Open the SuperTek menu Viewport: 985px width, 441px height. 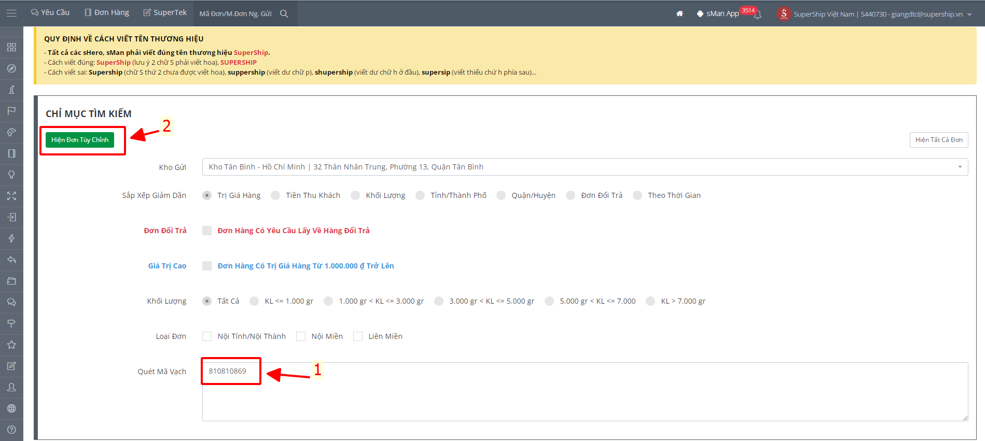point(165,12)
